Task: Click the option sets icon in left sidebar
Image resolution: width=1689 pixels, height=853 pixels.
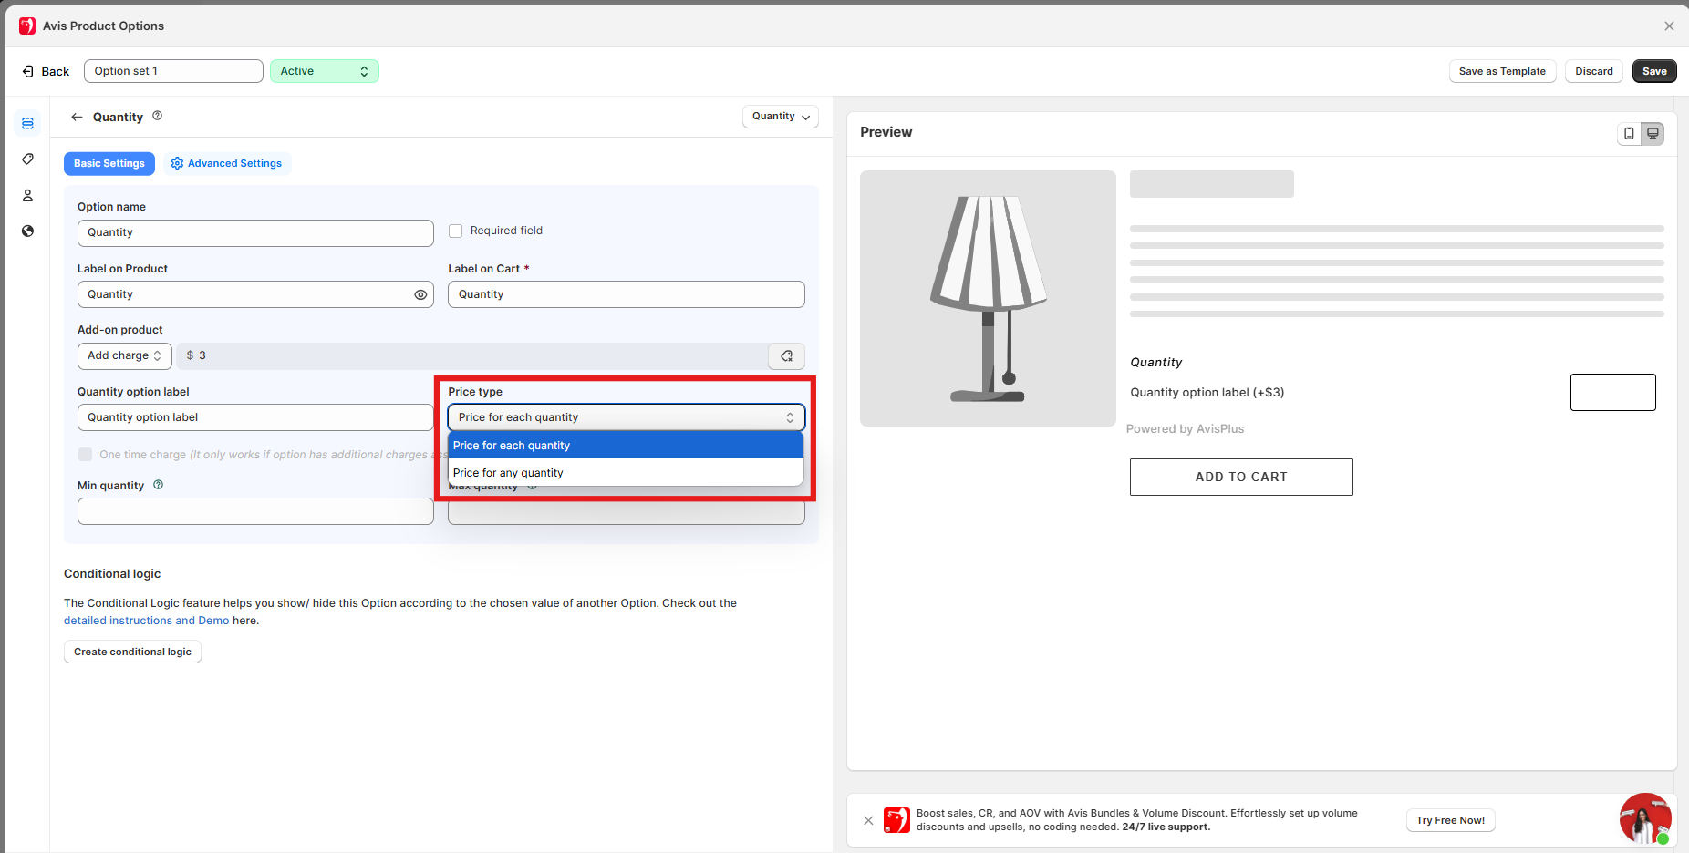Action: 27,123
